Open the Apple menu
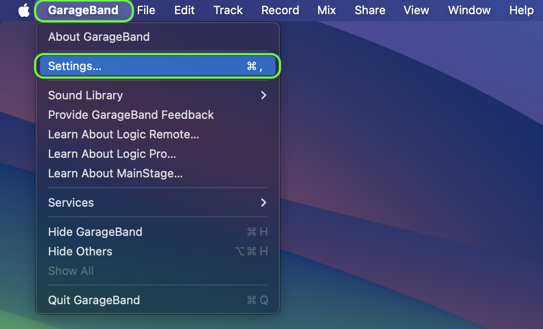The width and height of the screenshot is (543, 329). [x=24, y=10]
